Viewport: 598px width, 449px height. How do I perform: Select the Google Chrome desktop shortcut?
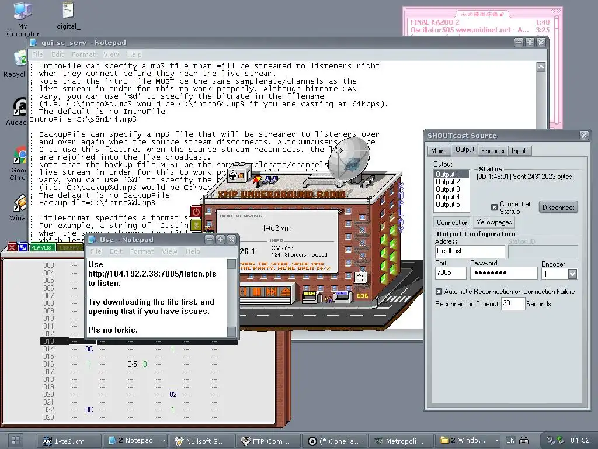[x=18, y=164]
